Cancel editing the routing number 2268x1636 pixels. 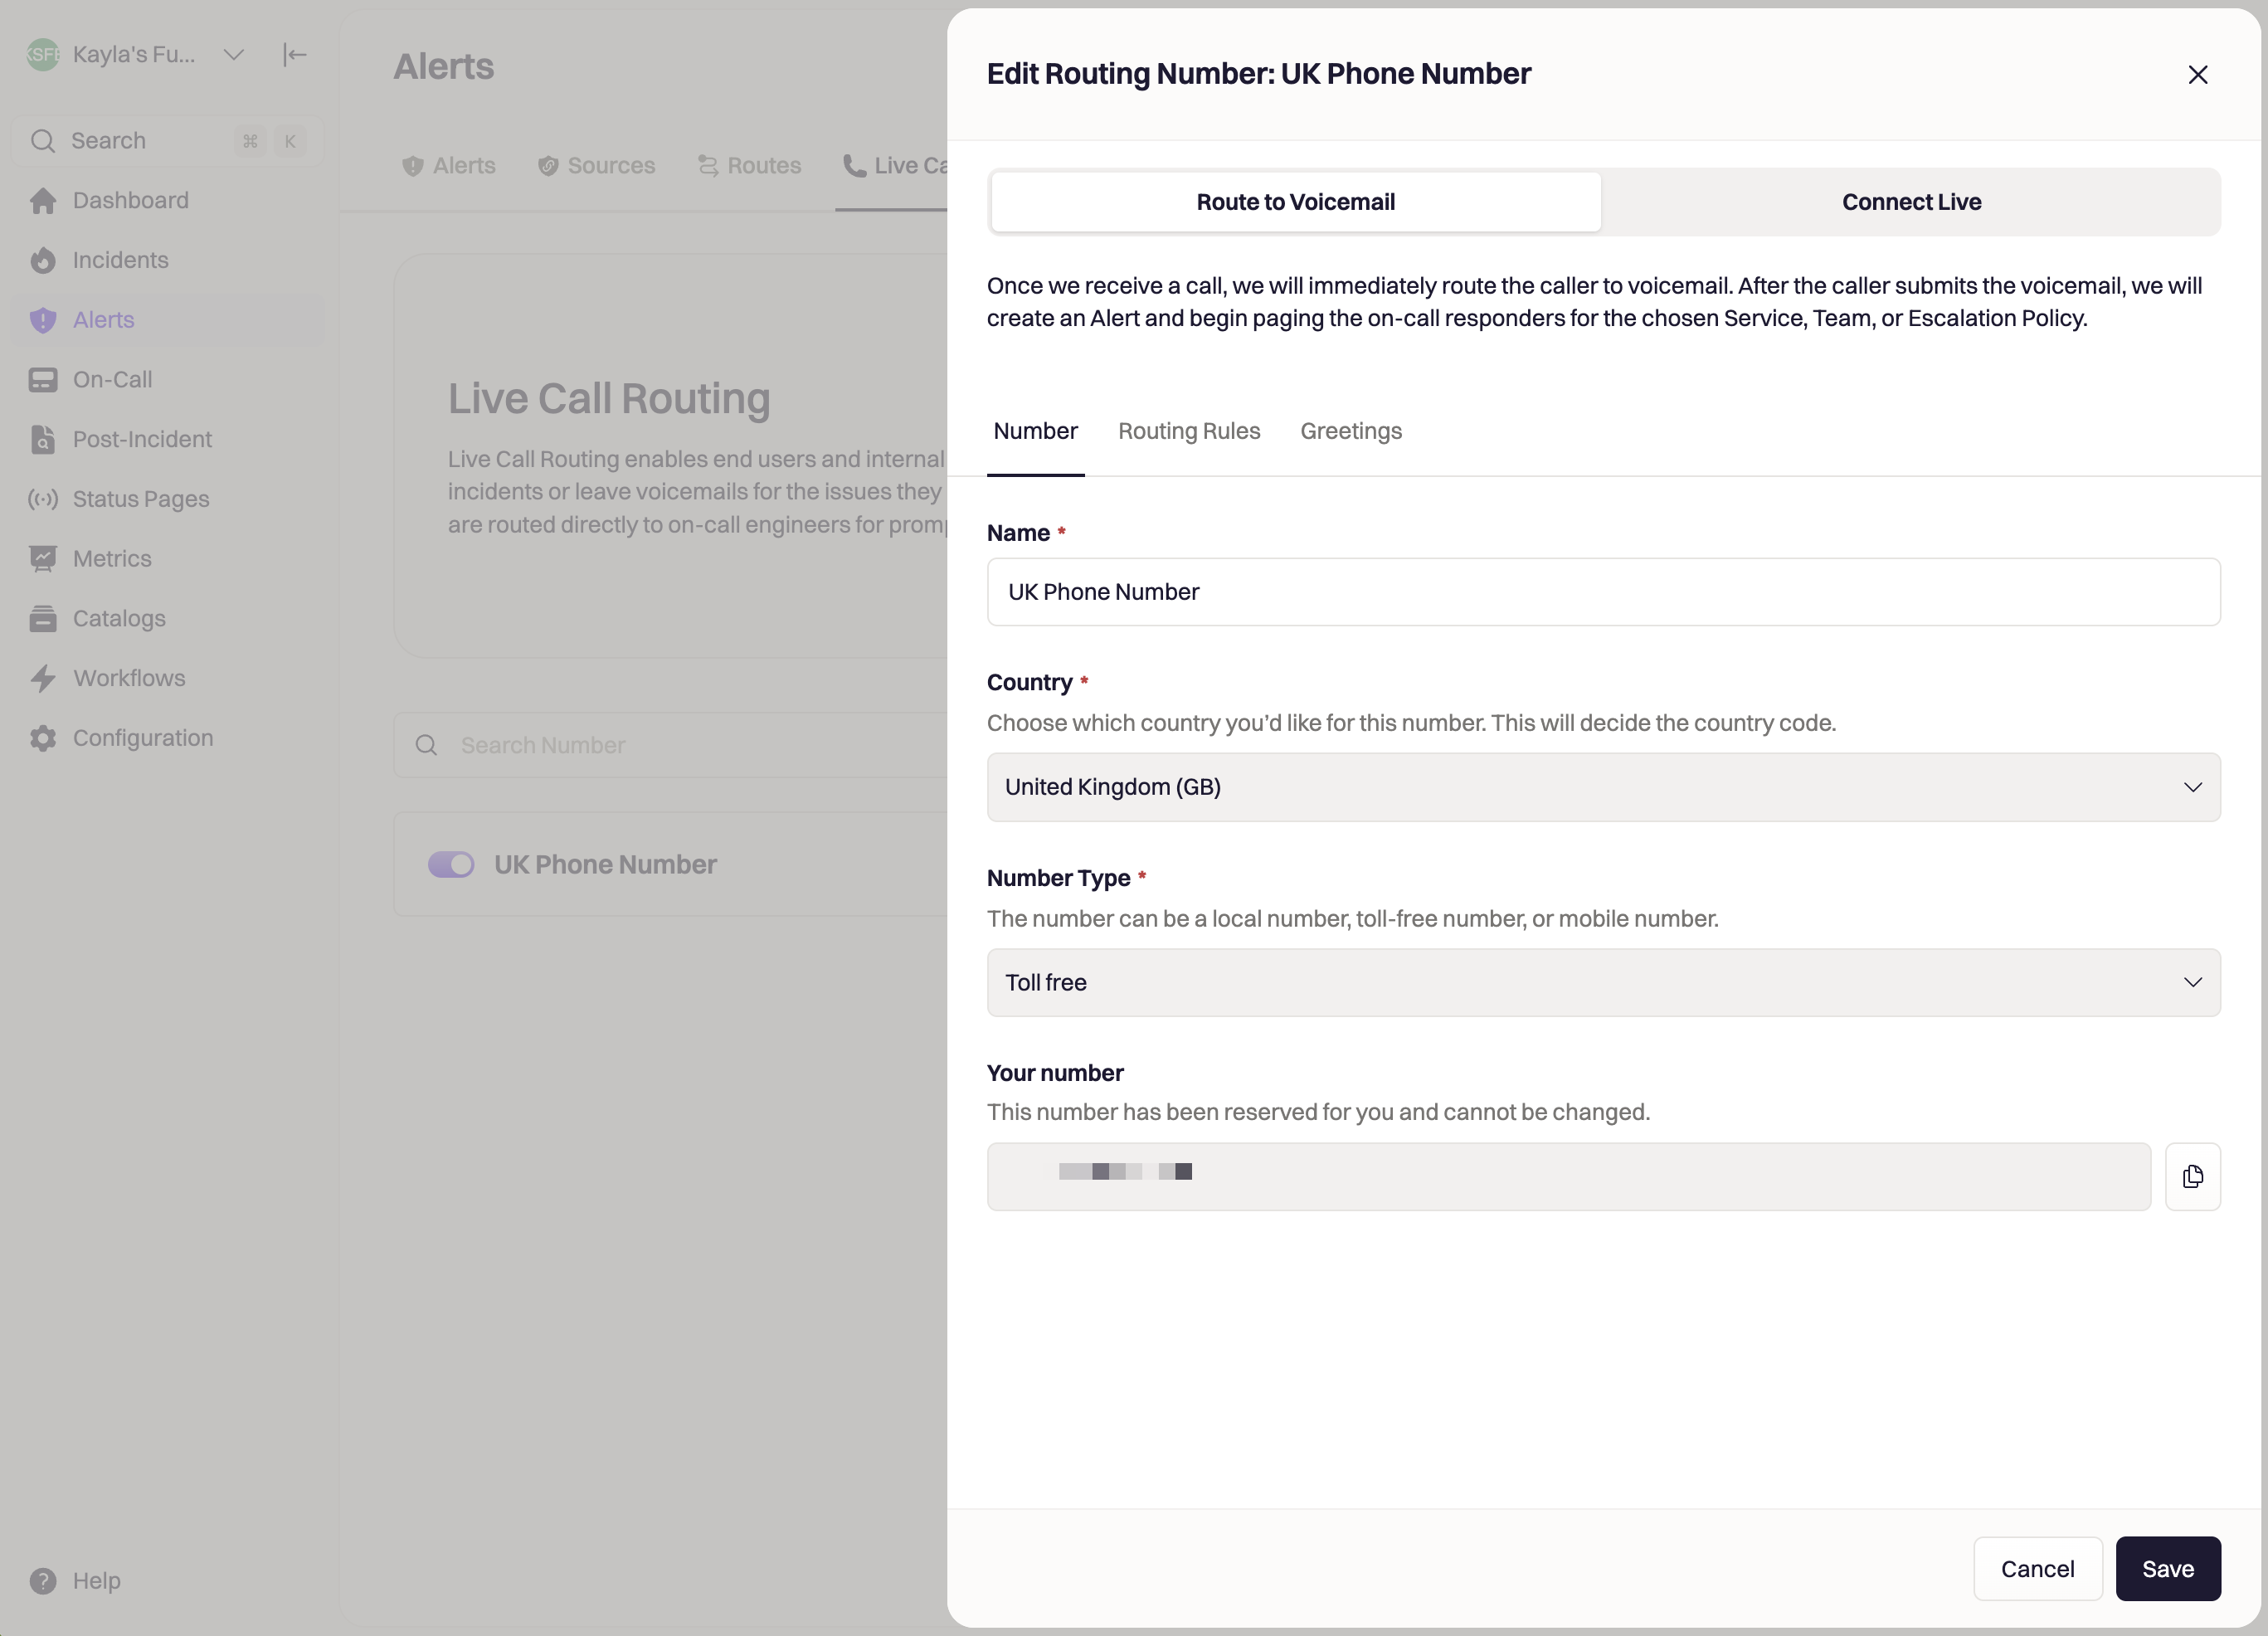pyautogui.click(x=2036, y=1568)
